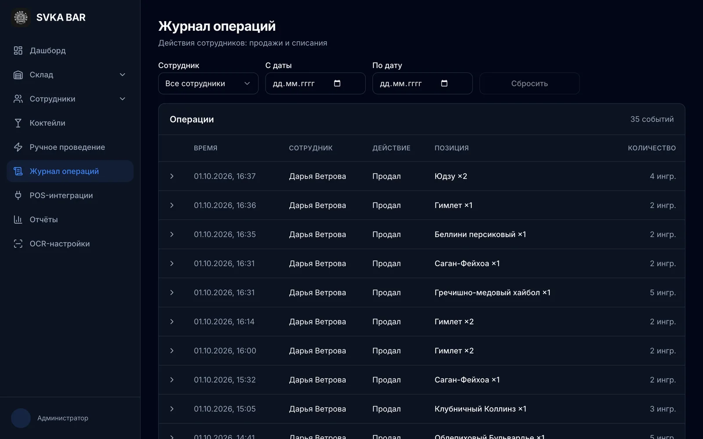
Task: Select Журнал операций in the sidebar
Action: [x=70, y=171]
